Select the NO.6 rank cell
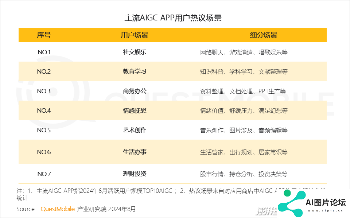350x218 pixels. click(x=44, y=152)
